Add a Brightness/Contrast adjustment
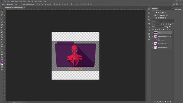Viewport: 183px width, 103px height. (x=156, y=13)
